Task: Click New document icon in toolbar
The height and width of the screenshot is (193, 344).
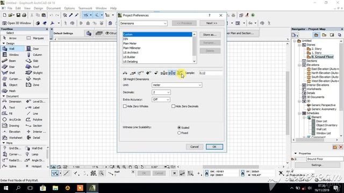Action: pyautogui.click(x=5, y=15)
